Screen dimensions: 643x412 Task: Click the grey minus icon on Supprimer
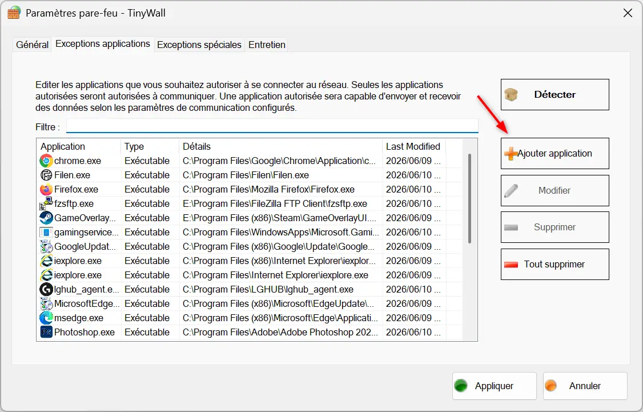[x=511, y=227]
